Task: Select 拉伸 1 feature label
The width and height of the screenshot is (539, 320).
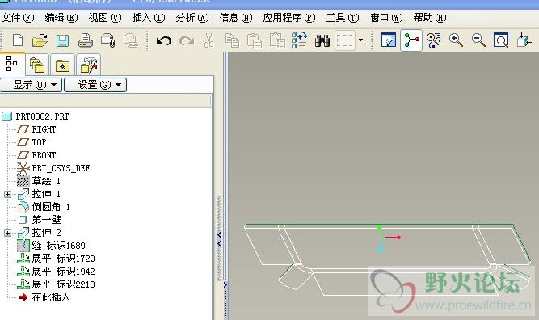Action: point(46,194)
